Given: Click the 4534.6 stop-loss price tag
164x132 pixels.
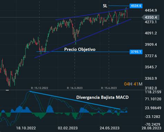Looking at the screenshot, I should [136, 6].
